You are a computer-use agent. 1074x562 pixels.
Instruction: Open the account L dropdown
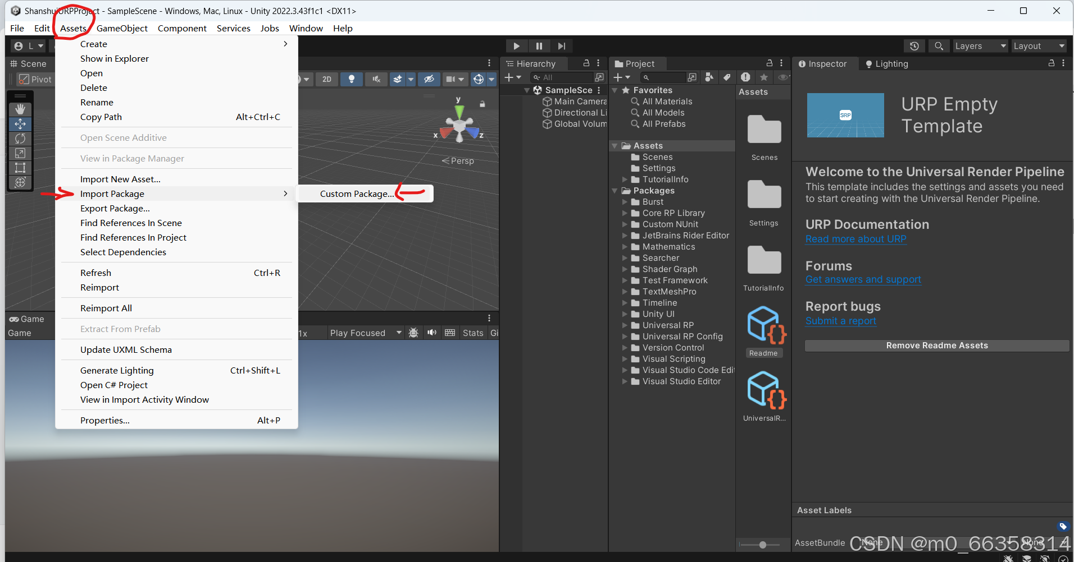click(28, 46)
